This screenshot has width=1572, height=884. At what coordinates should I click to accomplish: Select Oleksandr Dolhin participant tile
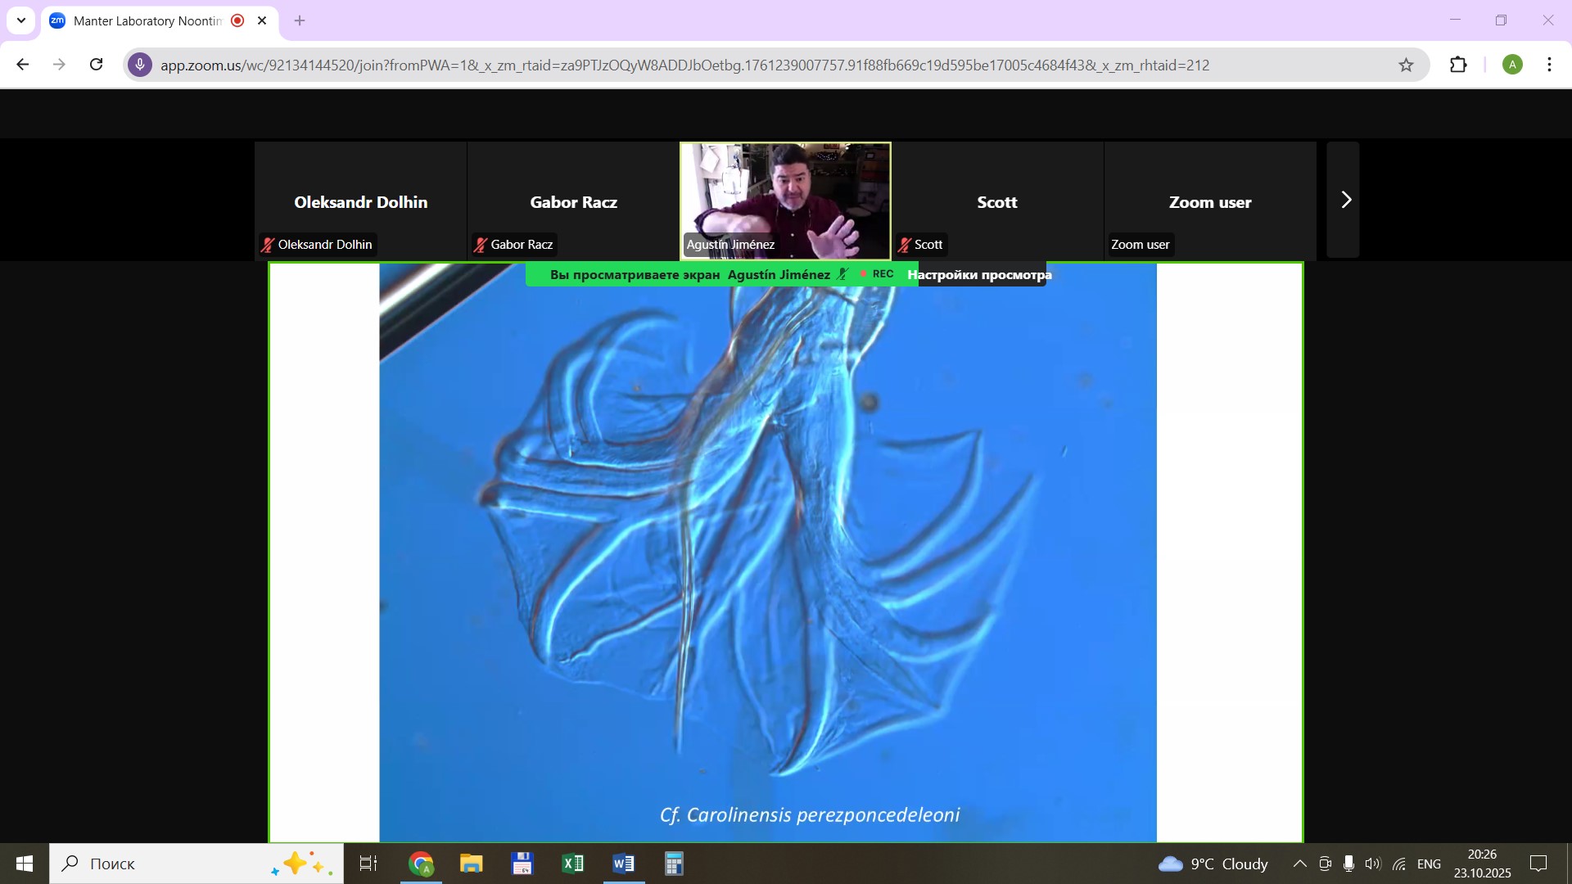(360, 201)
